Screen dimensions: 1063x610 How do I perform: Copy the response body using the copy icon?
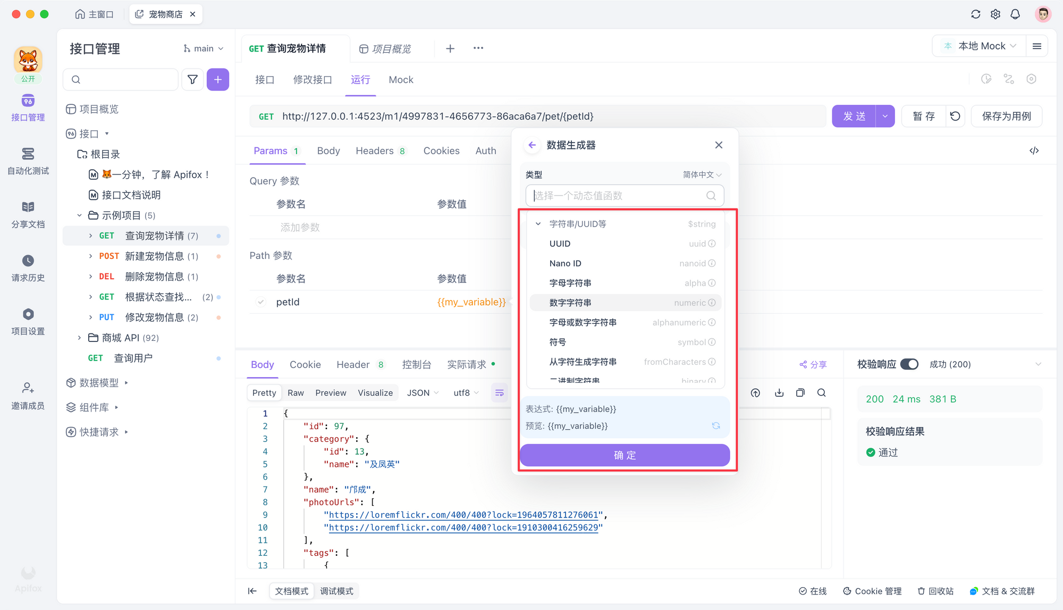800,392
